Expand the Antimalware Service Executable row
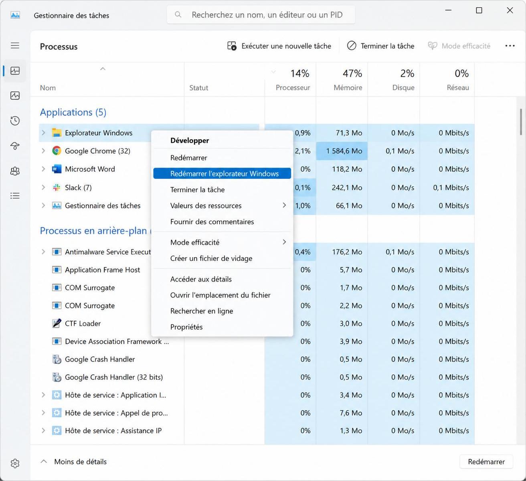The image size is (526, 481). pos(43,252)
